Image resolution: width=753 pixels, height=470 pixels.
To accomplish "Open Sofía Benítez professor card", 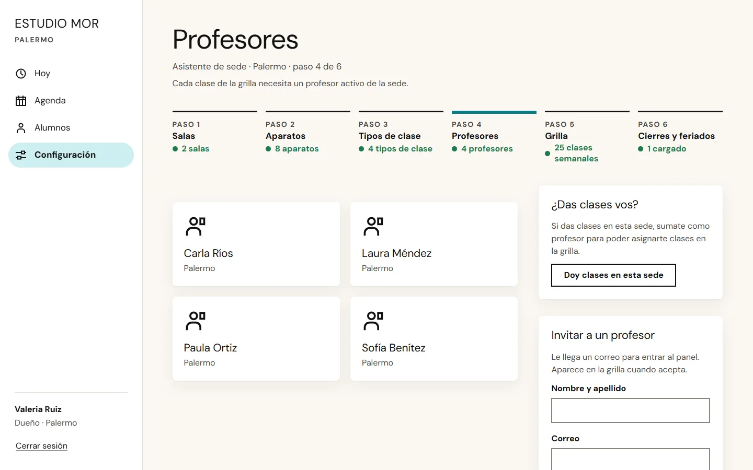I will tap(434, 338).
